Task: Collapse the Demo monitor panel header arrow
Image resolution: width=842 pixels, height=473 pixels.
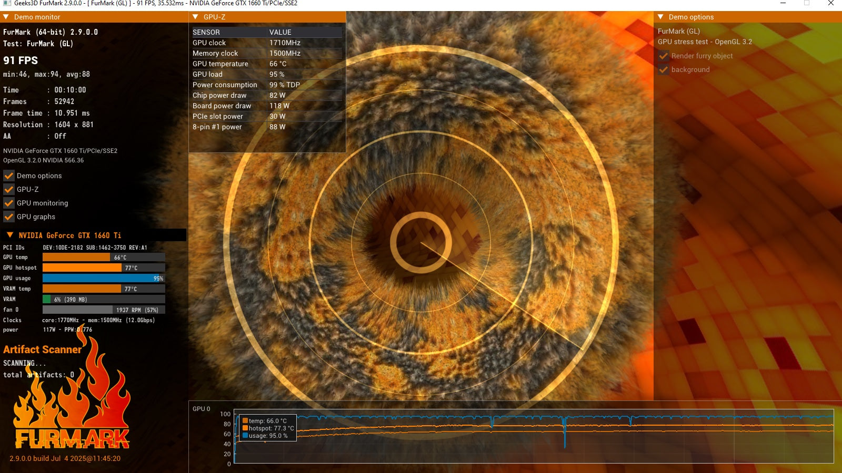Action: pos(6,17)
